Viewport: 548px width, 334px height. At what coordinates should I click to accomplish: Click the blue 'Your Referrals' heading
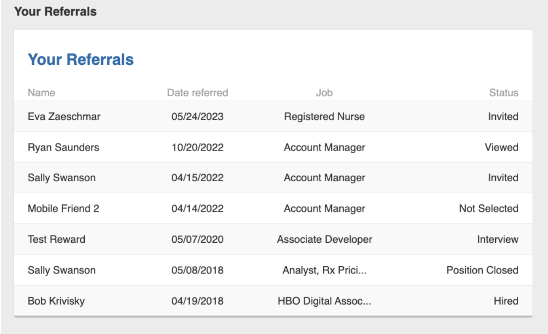(81, 59)
